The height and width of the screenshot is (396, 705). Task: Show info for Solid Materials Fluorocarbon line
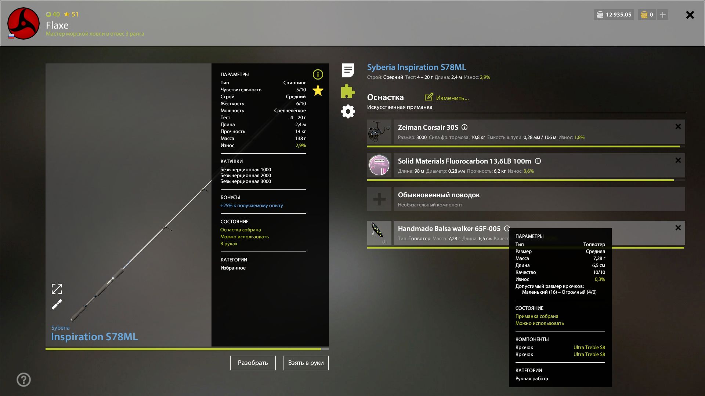(538, 161)
